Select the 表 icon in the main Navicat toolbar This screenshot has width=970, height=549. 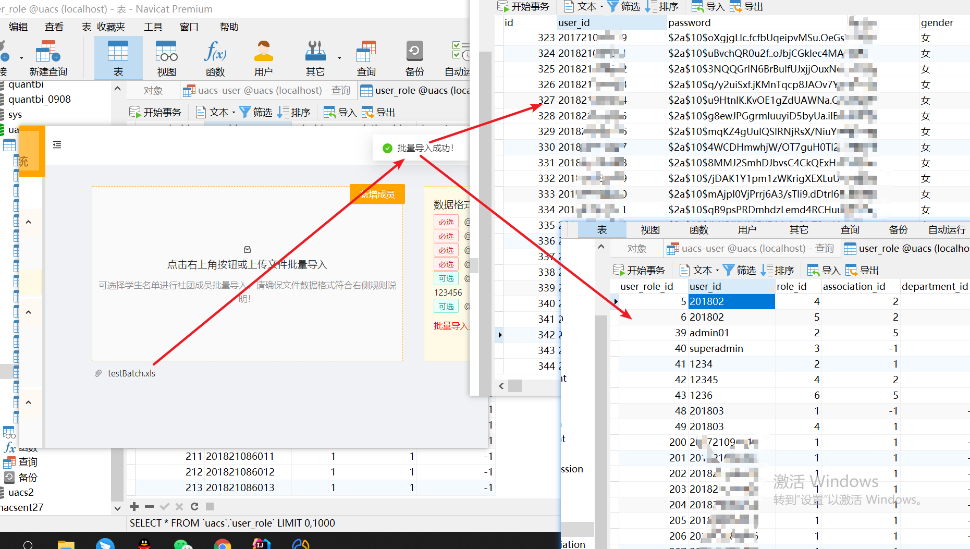118,58
